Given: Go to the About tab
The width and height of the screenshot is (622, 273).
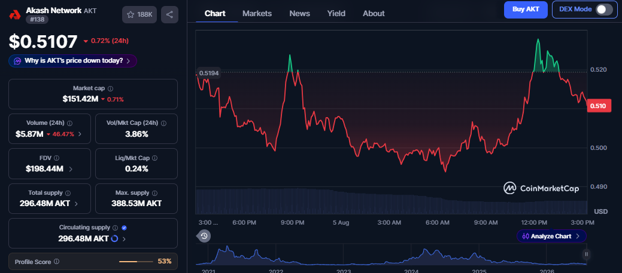Looking at the screenshot, I should pos(374,14).
